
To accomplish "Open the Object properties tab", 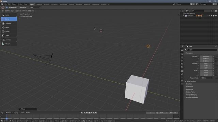I will coord(182,71).
